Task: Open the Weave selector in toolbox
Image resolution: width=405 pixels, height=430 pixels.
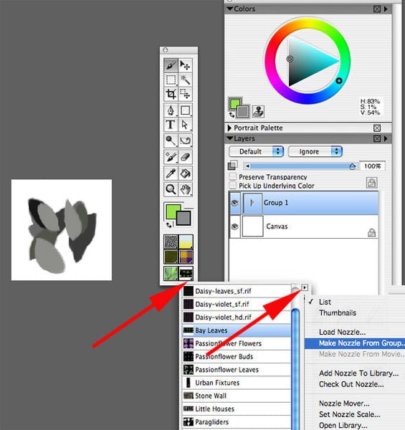Action: [186, 257]
